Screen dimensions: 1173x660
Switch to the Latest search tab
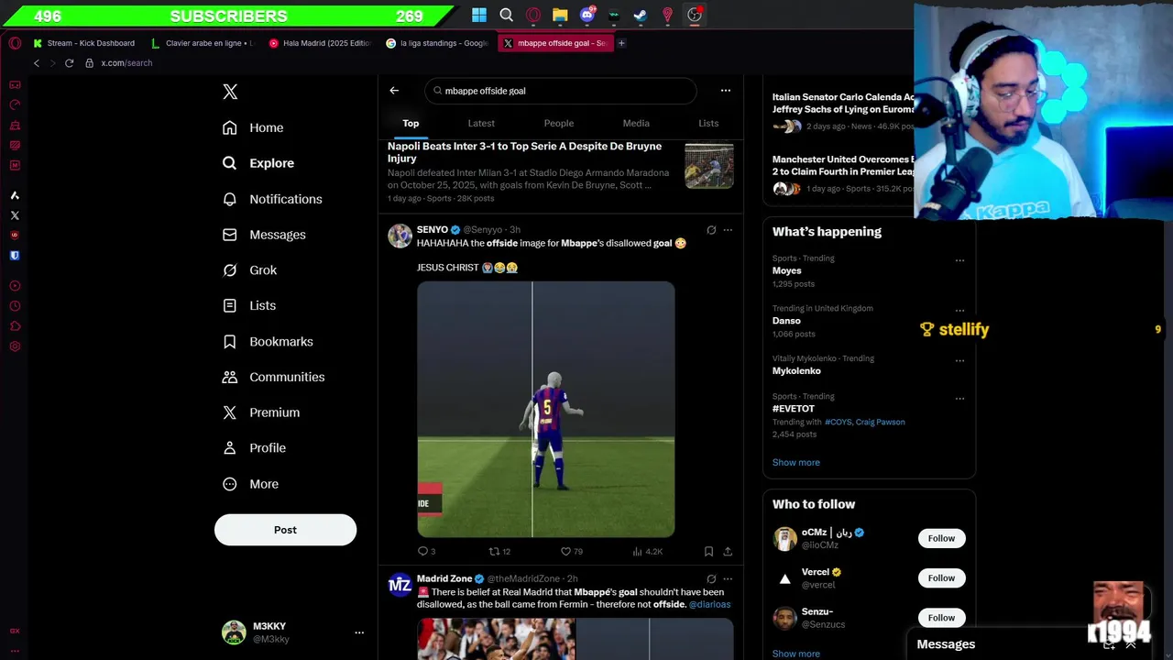click(481, 123)
